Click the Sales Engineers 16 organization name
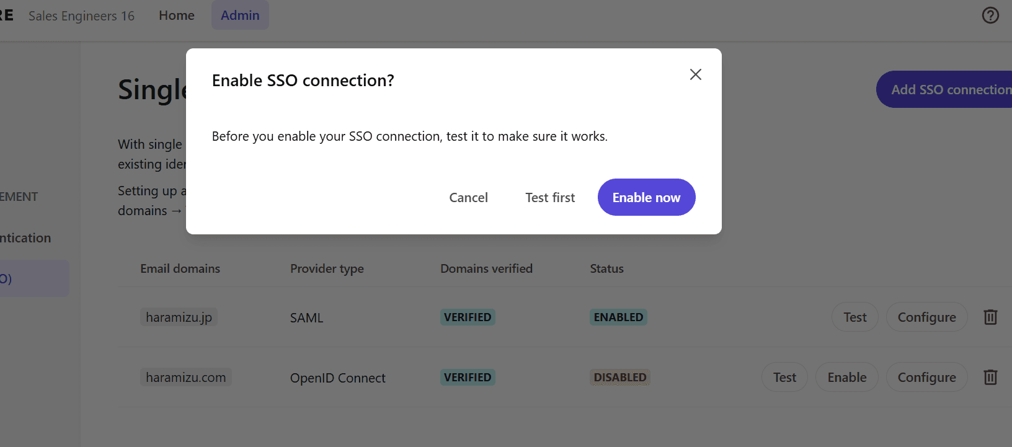This screenshot has width=1012, height=447. point(81,16)
